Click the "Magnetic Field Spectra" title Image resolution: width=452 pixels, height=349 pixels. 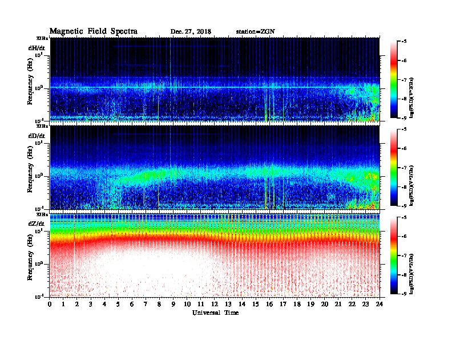(94, 31)
